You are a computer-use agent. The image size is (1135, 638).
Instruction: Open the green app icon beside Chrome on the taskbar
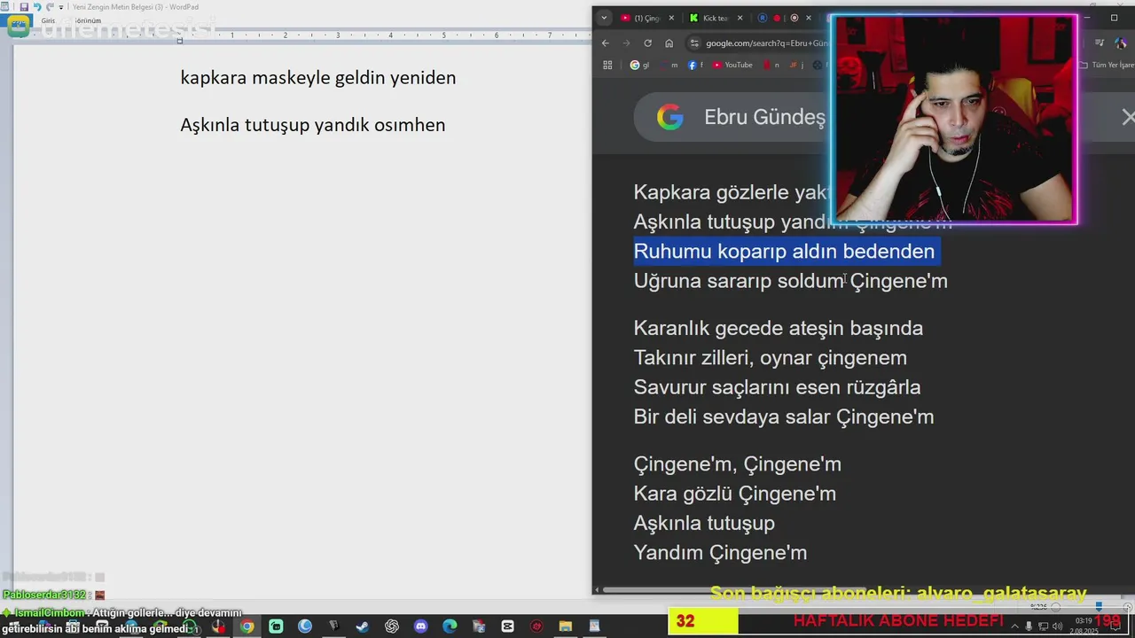click(276, 626)
